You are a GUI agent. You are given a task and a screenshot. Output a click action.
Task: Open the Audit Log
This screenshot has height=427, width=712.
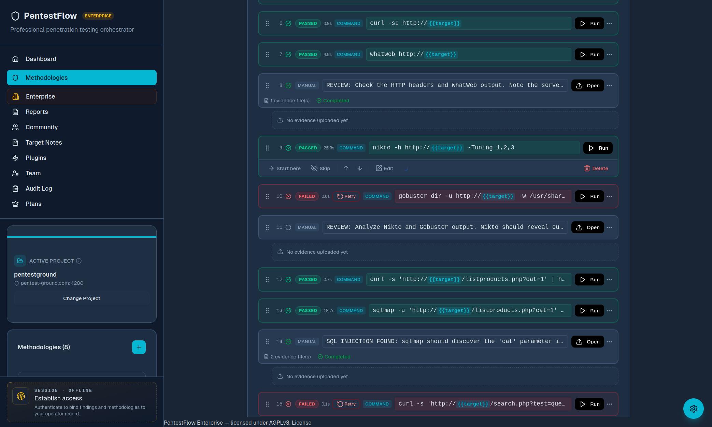point(82,189)
